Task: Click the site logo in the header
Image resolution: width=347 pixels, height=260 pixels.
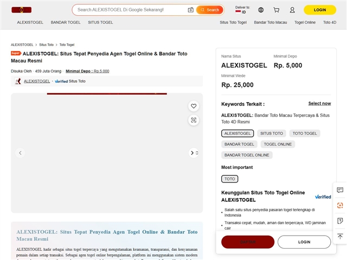Action: click(x=22, y=10)
